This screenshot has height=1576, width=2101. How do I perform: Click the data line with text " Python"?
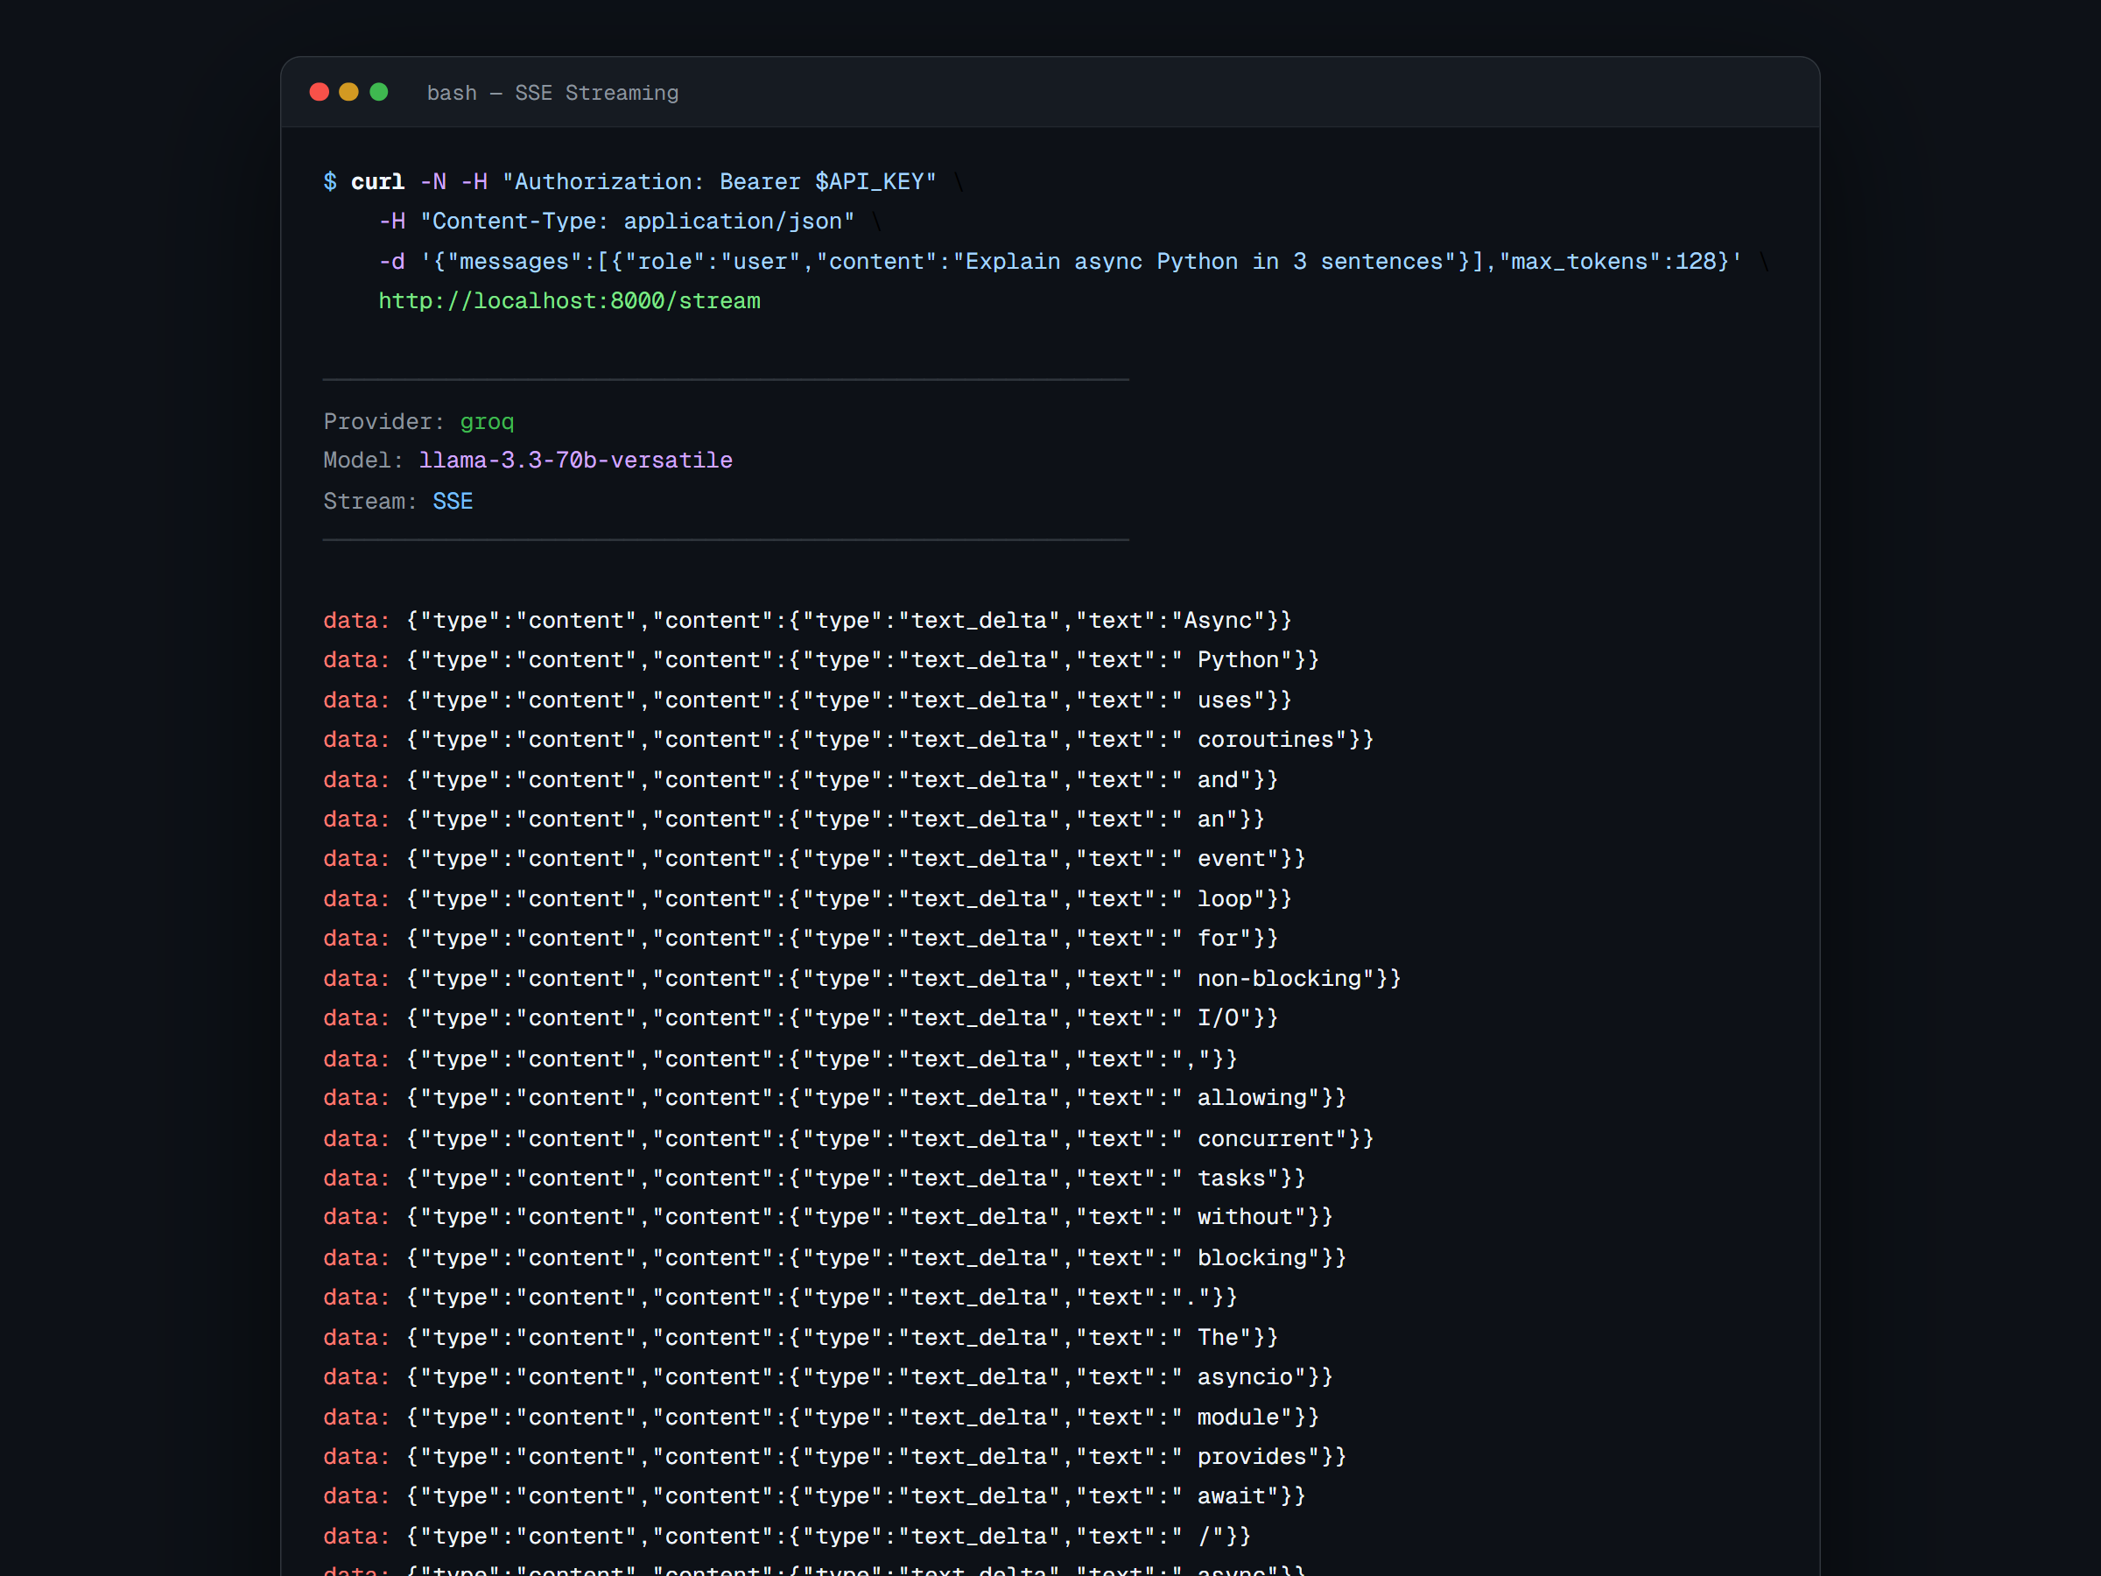(822, 660)
